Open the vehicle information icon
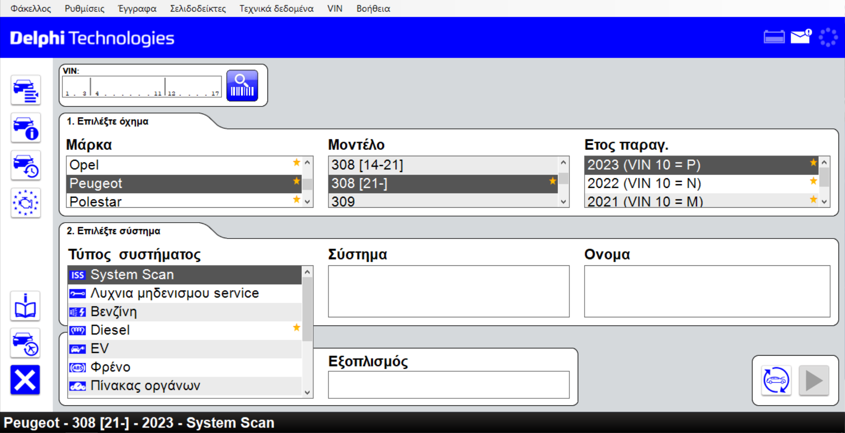This screenshot has width=845, height=433. click(26, 128)
